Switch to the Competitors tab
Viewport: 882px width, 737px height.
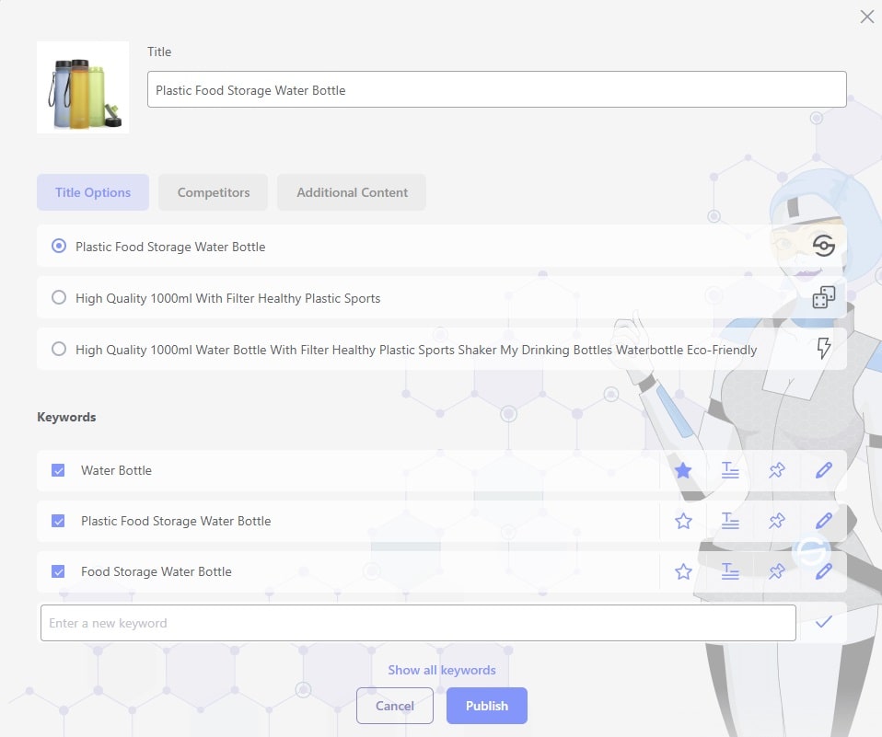click(213, 192)
